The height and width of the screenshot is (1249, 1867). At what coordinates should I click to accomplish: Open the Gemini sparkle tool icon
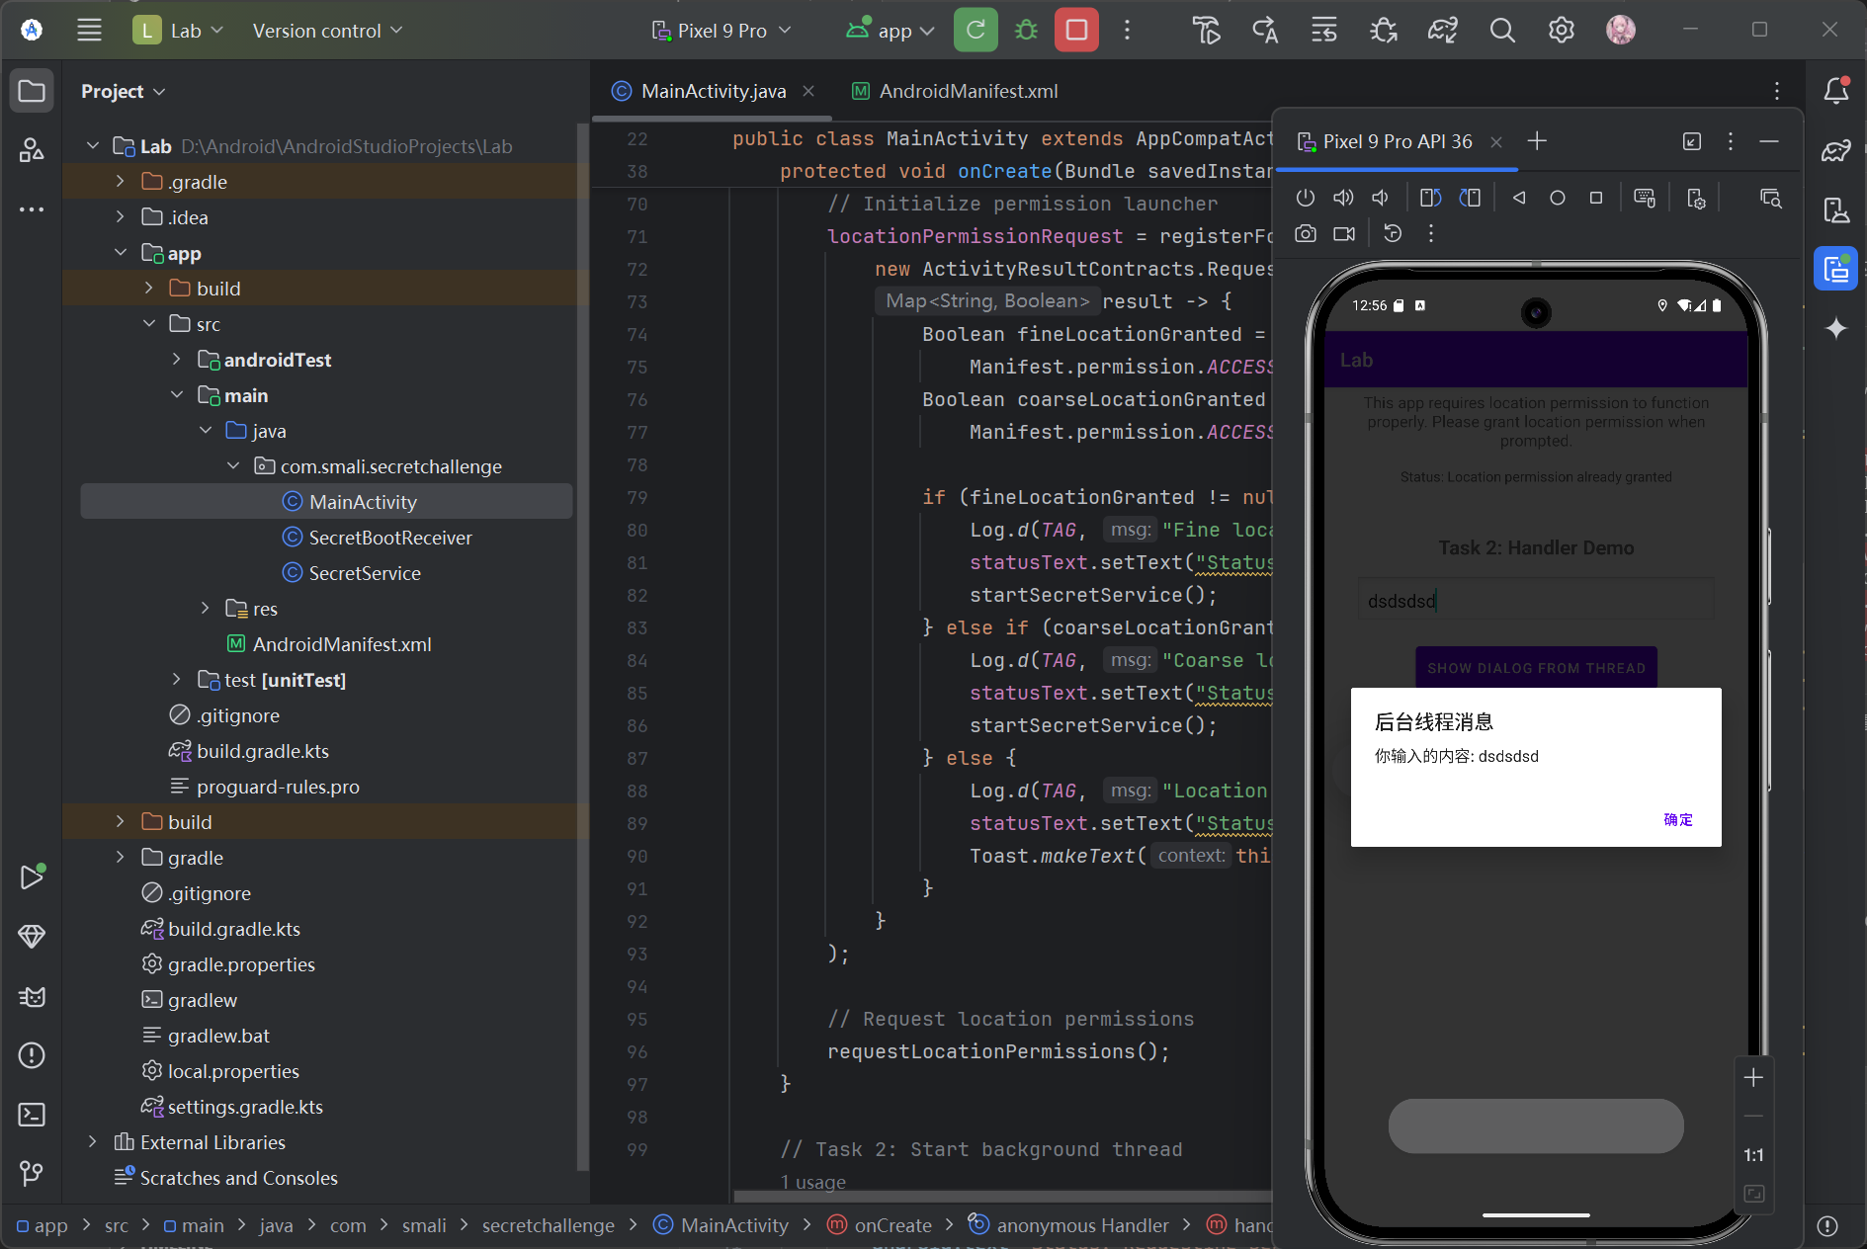[x=1835, y=328]
